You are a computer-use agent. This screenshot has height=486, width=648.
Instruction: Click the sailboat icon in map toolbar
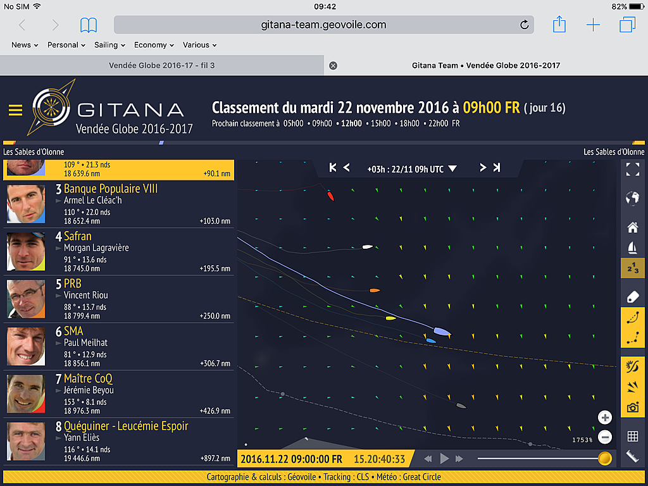pyautogui.click(x=632, y=247)
